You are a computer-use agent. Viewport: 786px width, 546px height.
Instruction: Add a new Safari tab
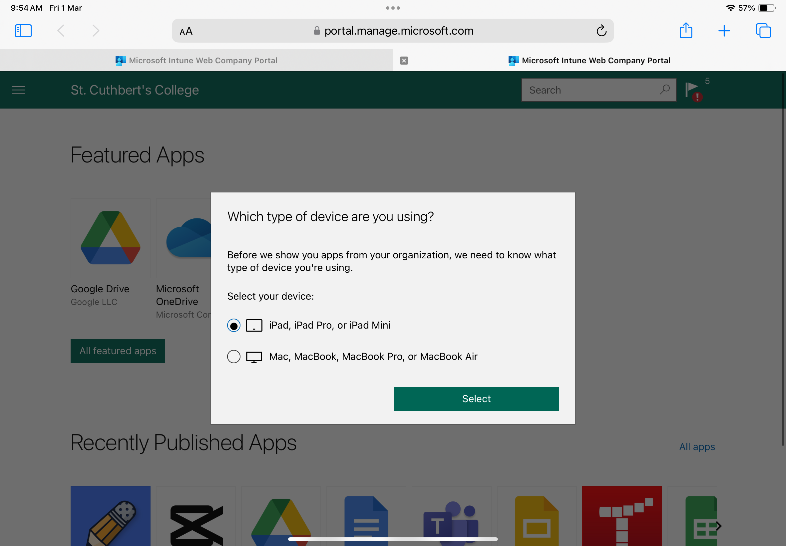click(x=724, y=31)
